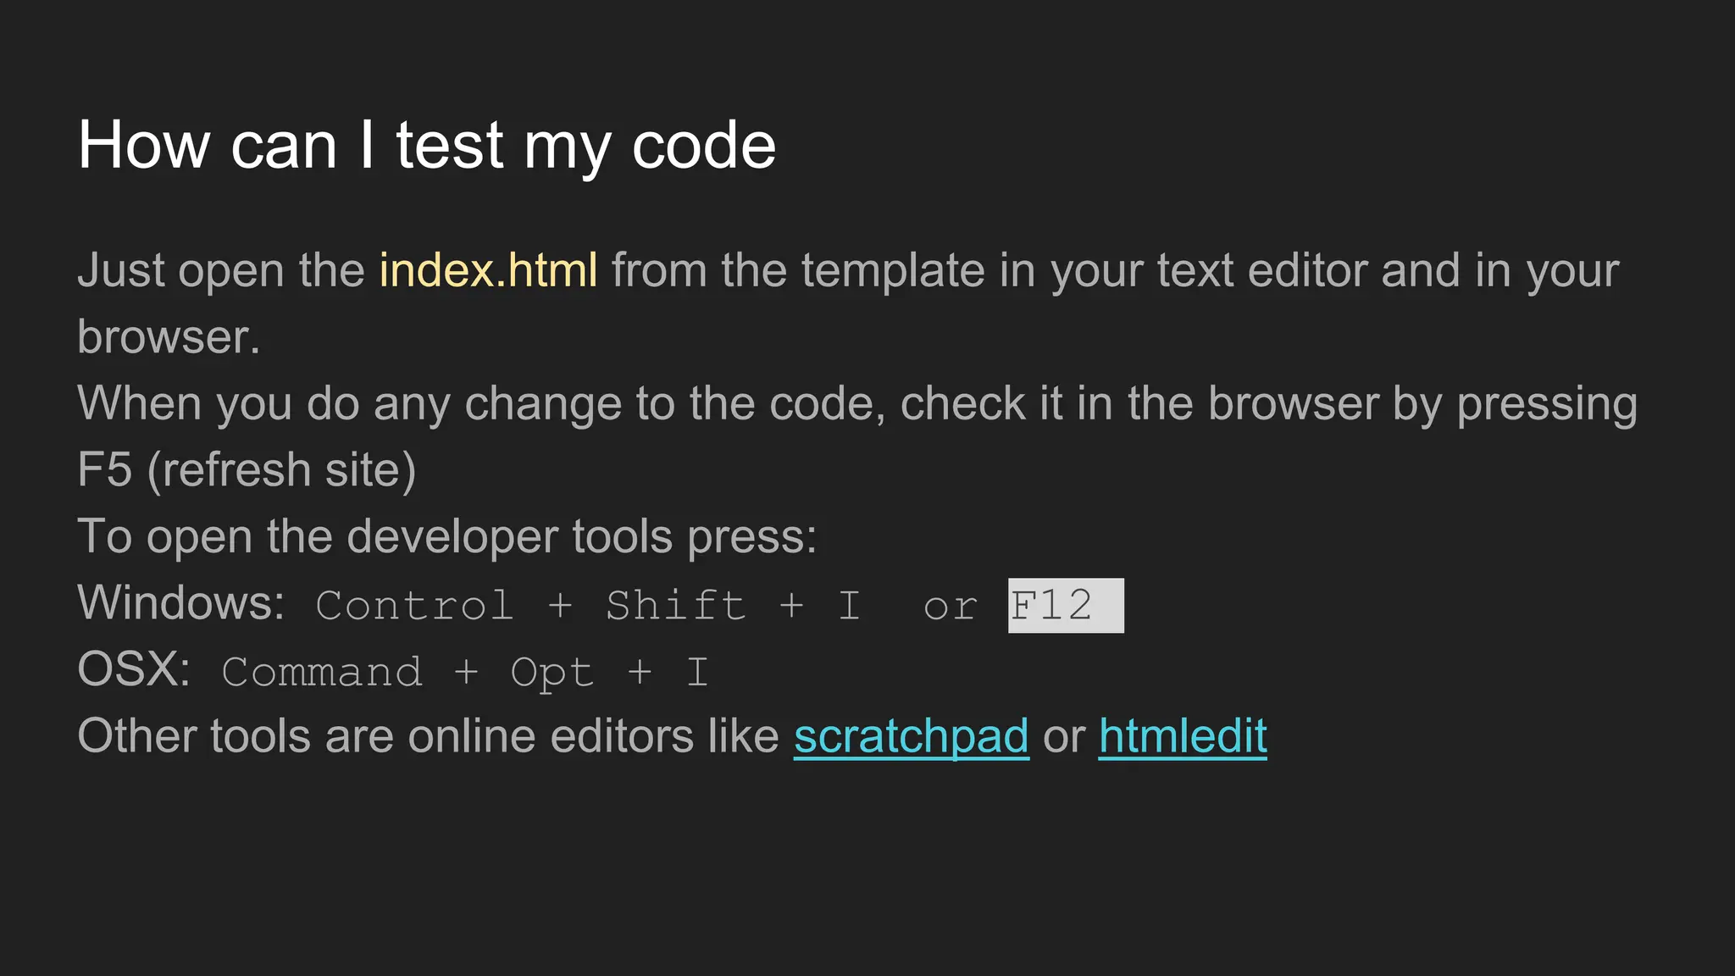Click the word 'Control' in the Windows shortcut
This screenshot has width=1735, height=976.
pyautogui.click(x=414, y=606)
